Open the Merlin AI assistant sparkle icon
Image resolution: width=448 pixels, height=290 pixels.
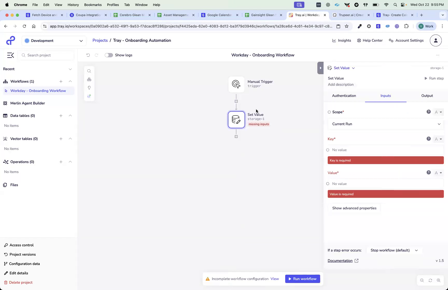(x=89, y=96)
